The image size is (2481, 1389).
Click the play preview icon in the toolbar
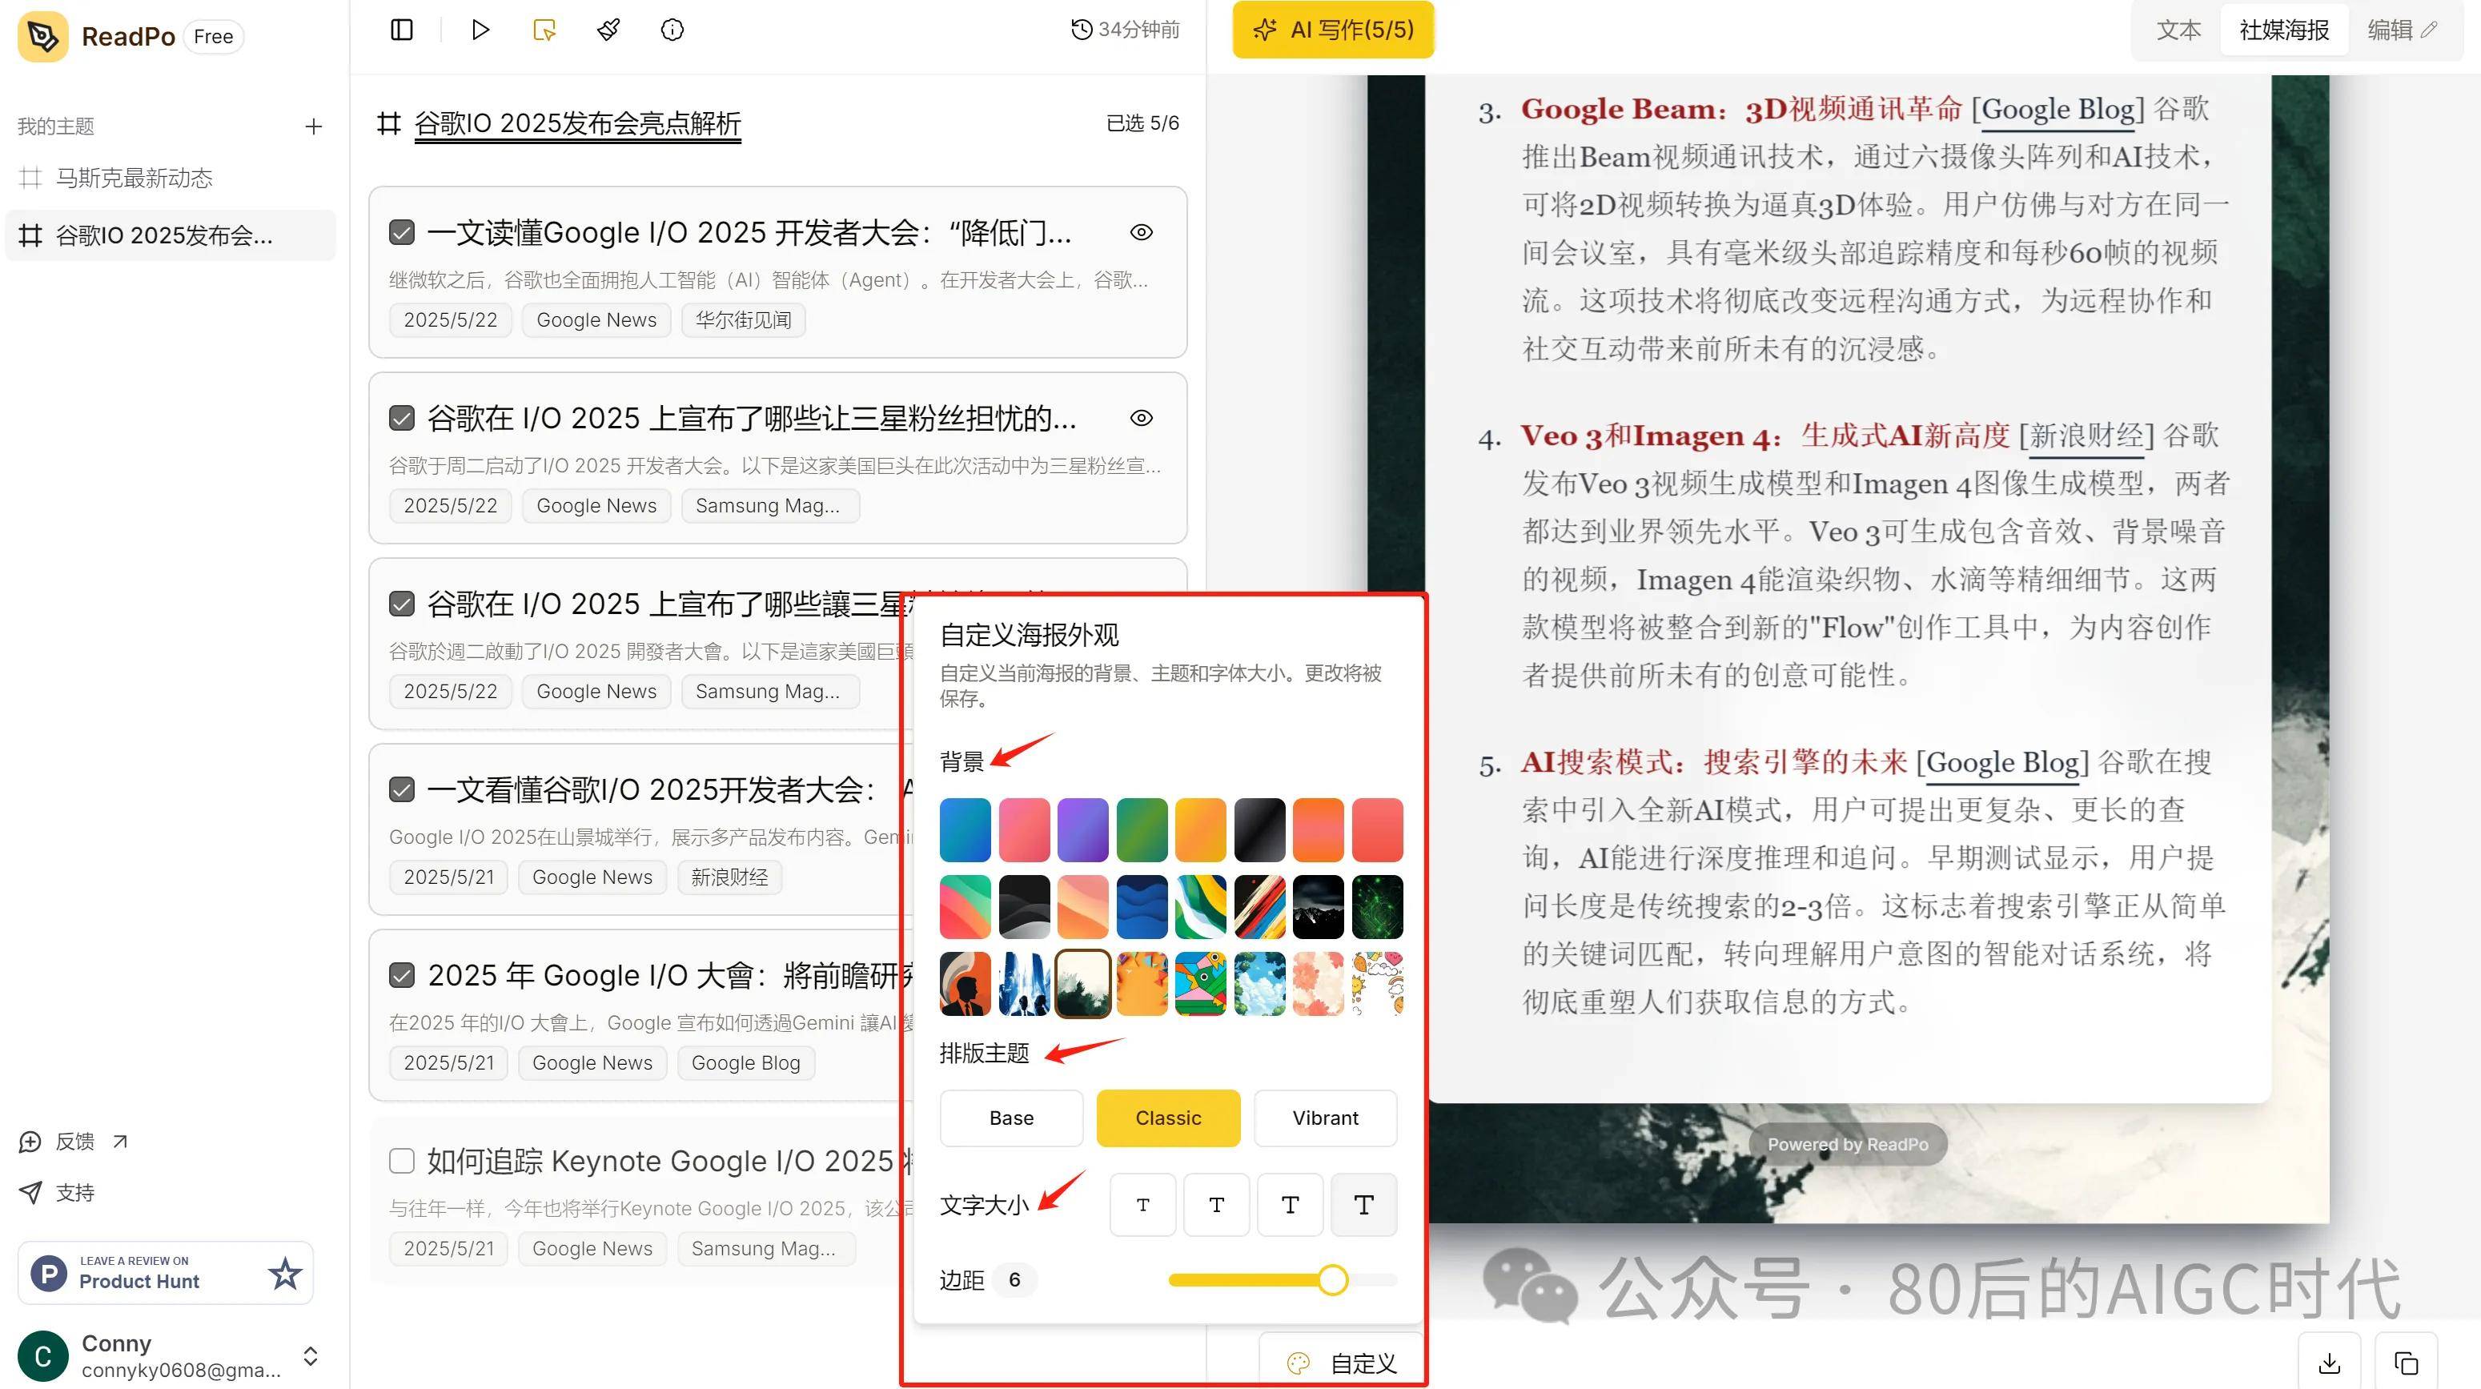pyautogui.click(x=480, y=30)
